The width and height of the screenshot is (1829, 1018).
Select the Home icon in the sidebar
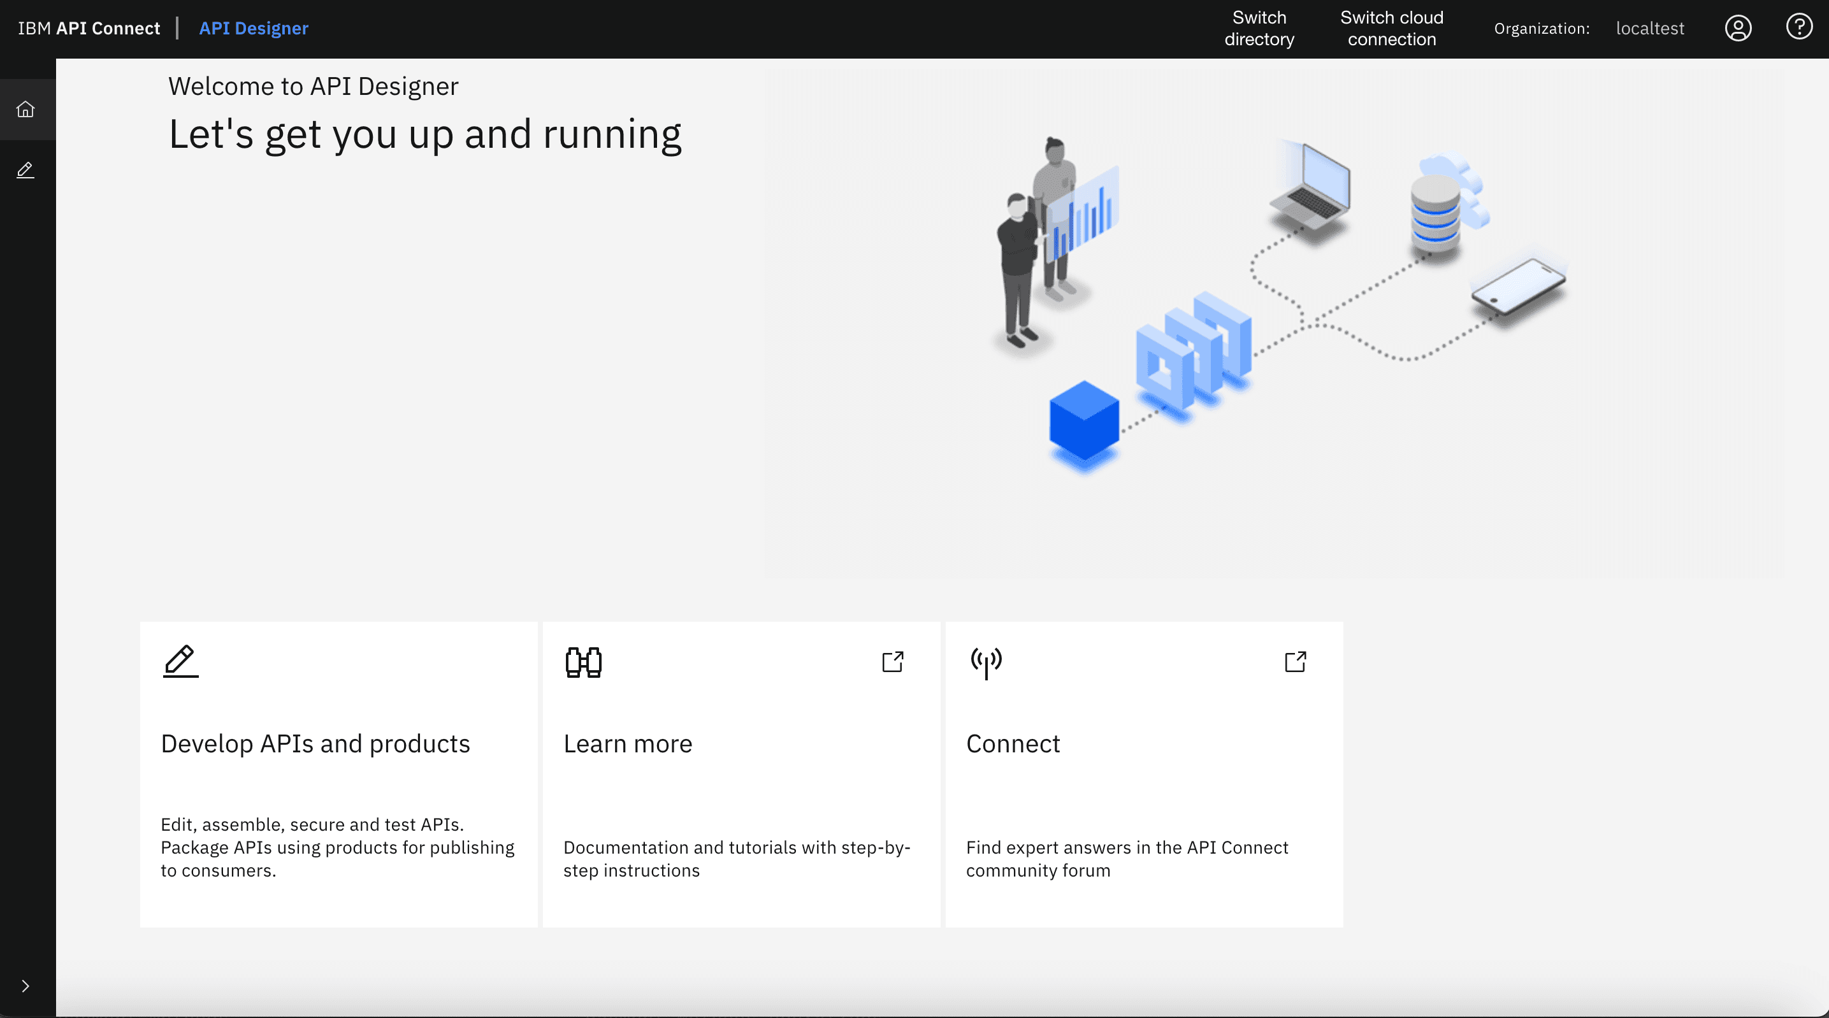click(26, 110)
